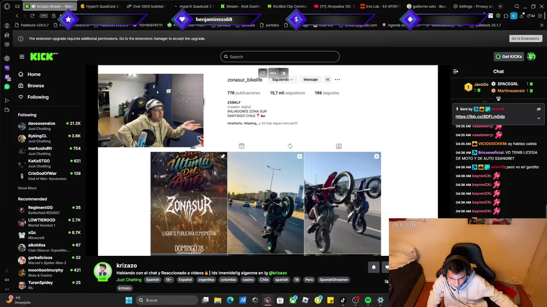The image size is (547, 307).
Task: Collapse the Chat panel via arrow icon
Action: 456,72
